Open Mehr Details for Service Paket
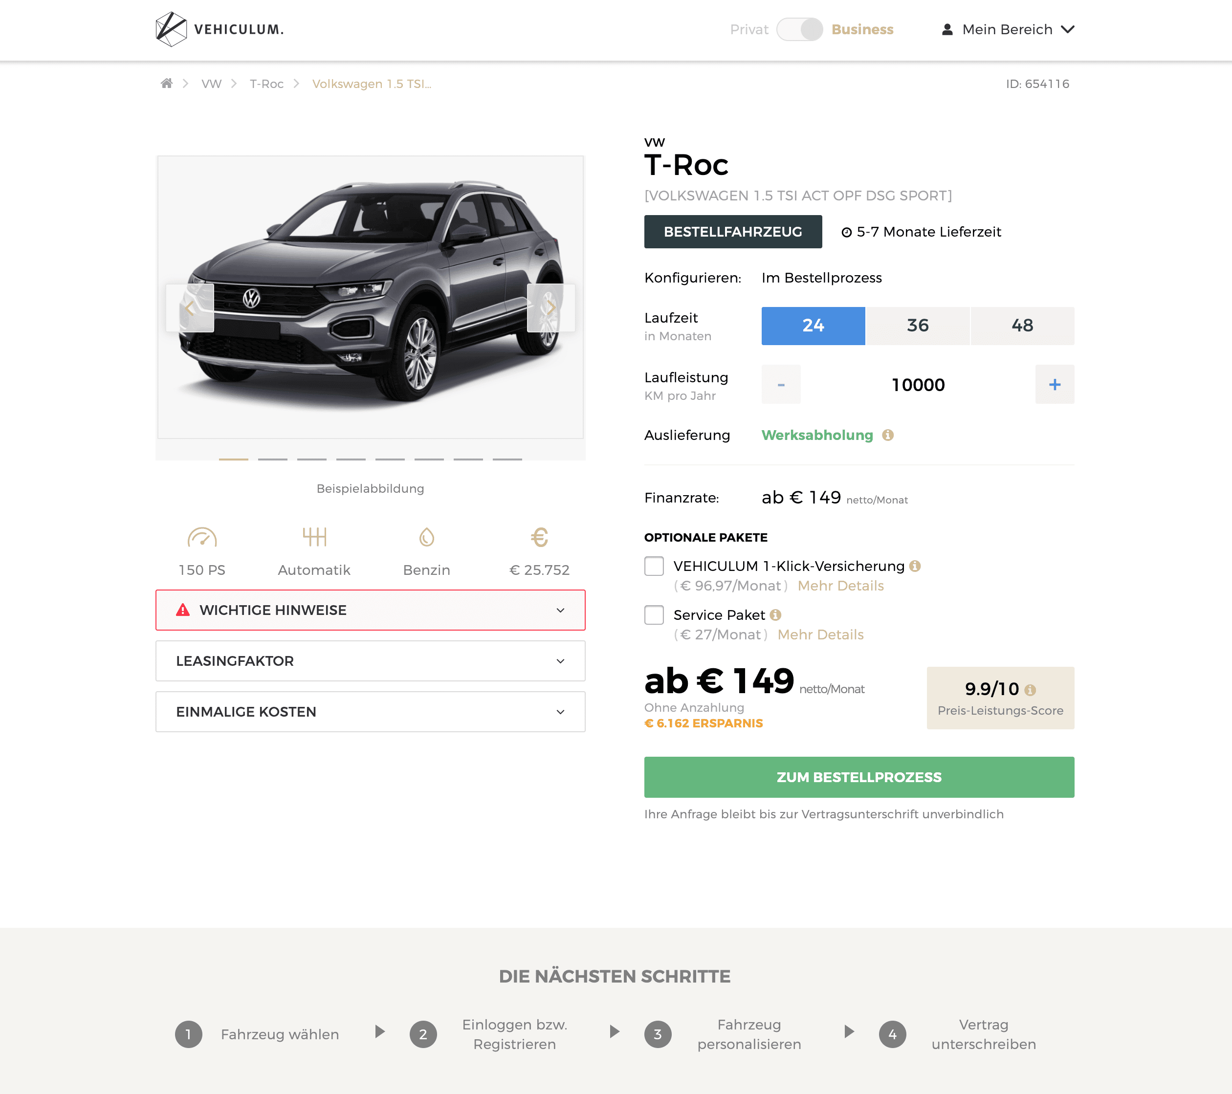 pyautogui.click(x=820, y=634)
